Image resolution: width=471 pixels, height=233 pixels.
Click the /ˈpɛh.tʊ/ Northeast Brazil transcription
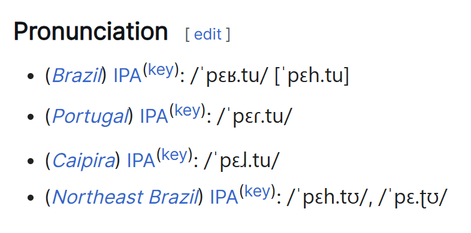coord(327,198)
